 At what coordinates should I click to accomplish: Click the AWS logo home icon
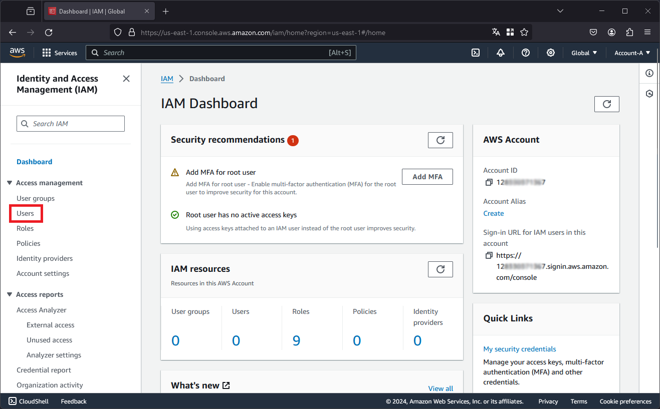click(x=17, y=53)
